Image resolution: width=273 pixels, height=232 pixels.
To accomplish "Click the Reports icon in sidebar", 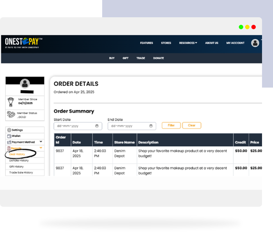I will pos(9,148).
